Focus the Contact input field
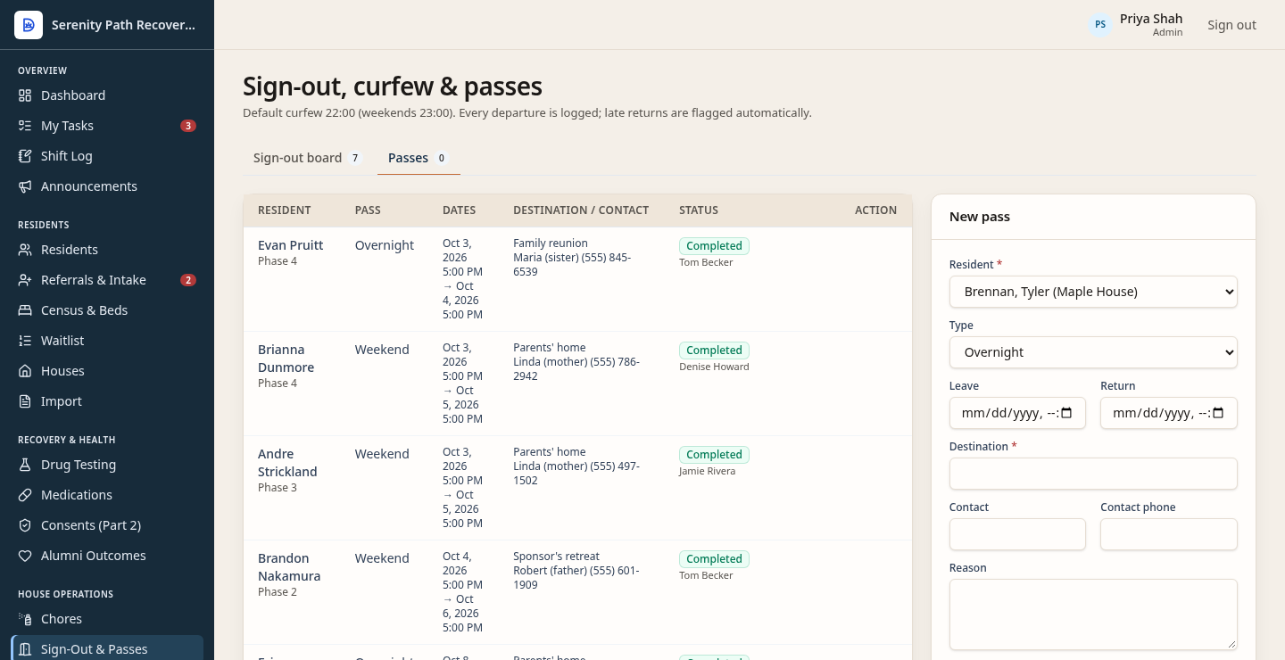Screen dimensions: 1285x660 click(1017, 534)
